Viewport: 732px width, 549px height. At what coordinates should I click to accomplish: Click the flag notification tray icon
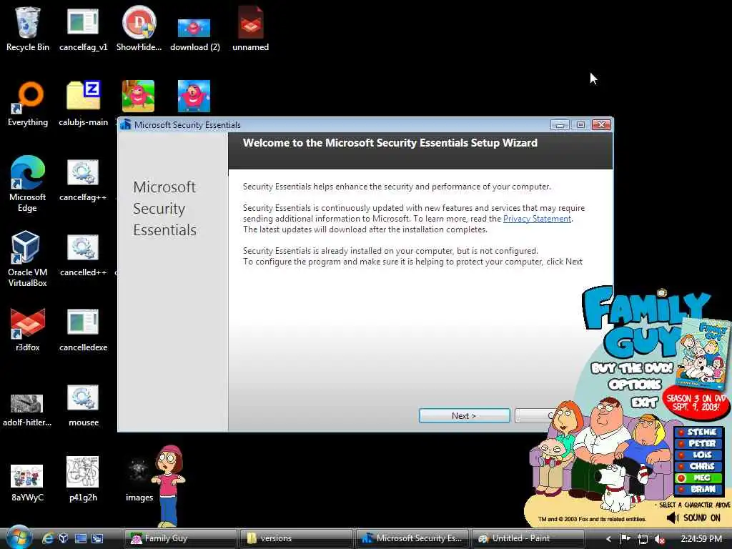[625, 539]
